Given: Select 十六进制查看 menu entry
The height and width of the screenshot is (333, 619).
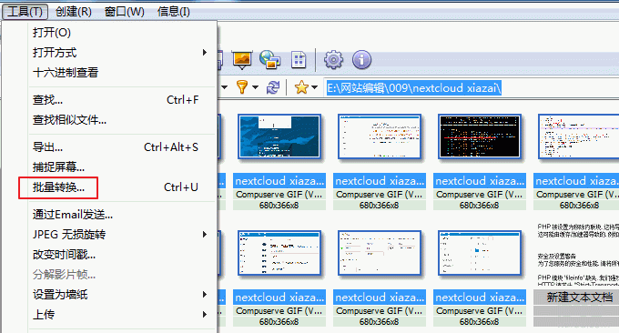Looking at the screenshot, I should pos(66,73).
